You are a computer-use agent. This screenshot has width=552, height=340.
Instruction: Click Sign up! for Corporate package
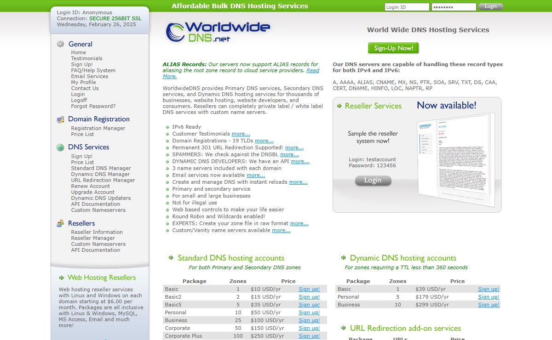[x=309, y=328]
